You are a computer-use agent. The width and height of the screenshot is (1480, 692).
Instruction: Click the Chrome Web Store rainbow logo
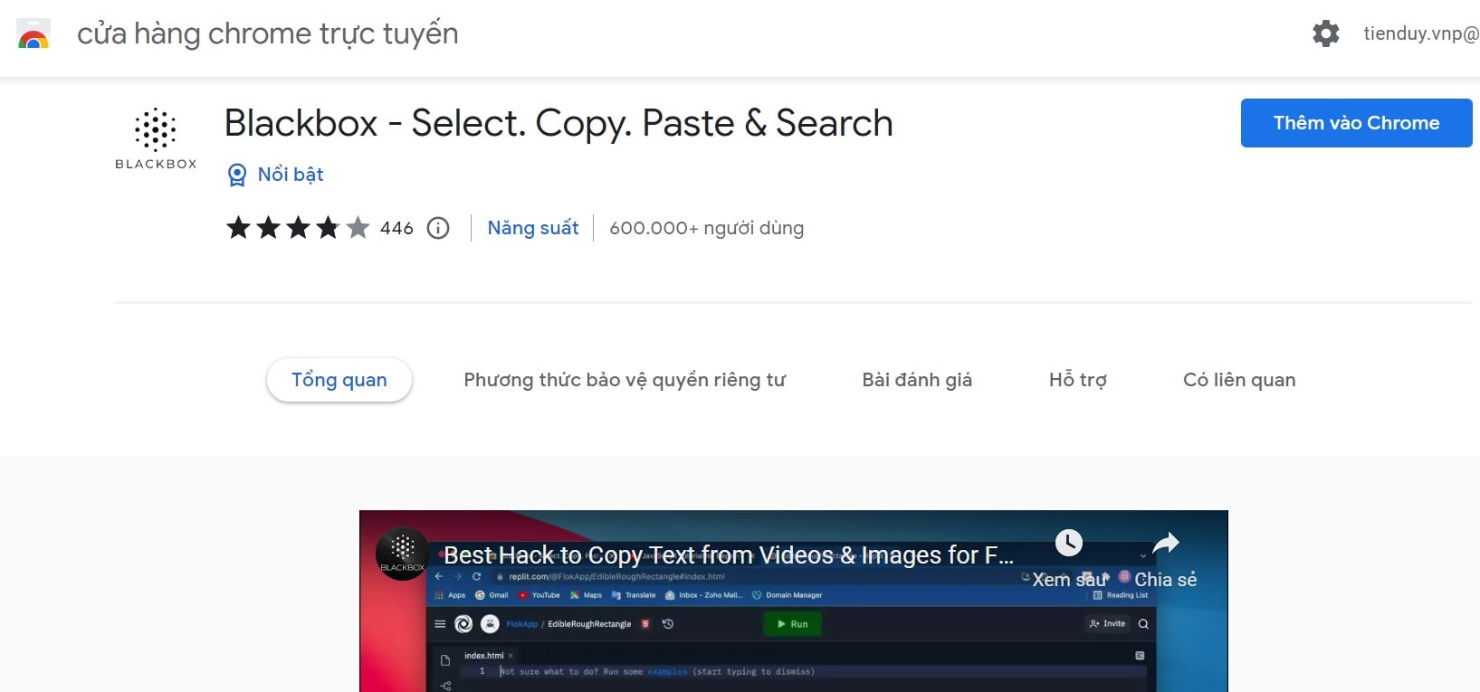[33, 33]
